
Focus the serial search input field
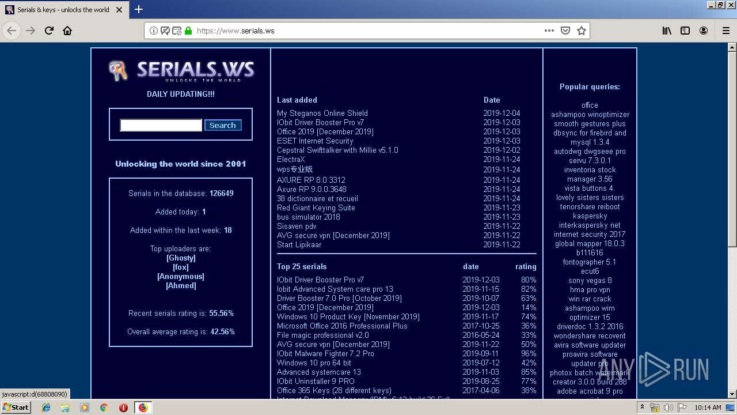point(161,125)
